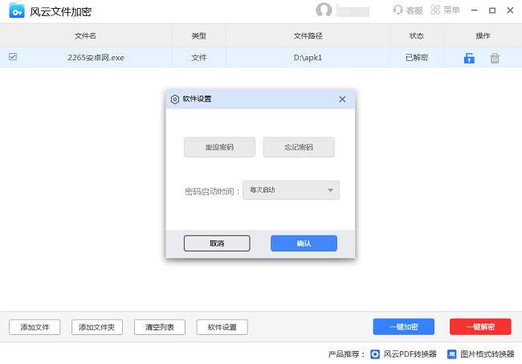522x364 pixels.
Task: Confirm settings with 确认 button
Action: (x=304, y=243)
